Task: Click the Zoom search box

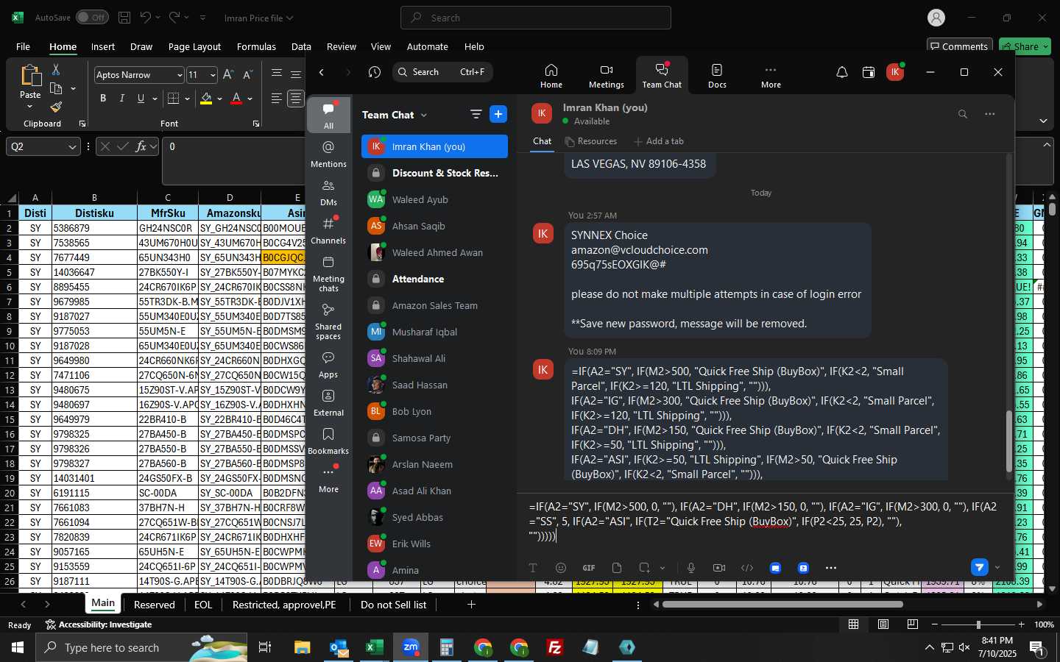Action: (442, 72)
